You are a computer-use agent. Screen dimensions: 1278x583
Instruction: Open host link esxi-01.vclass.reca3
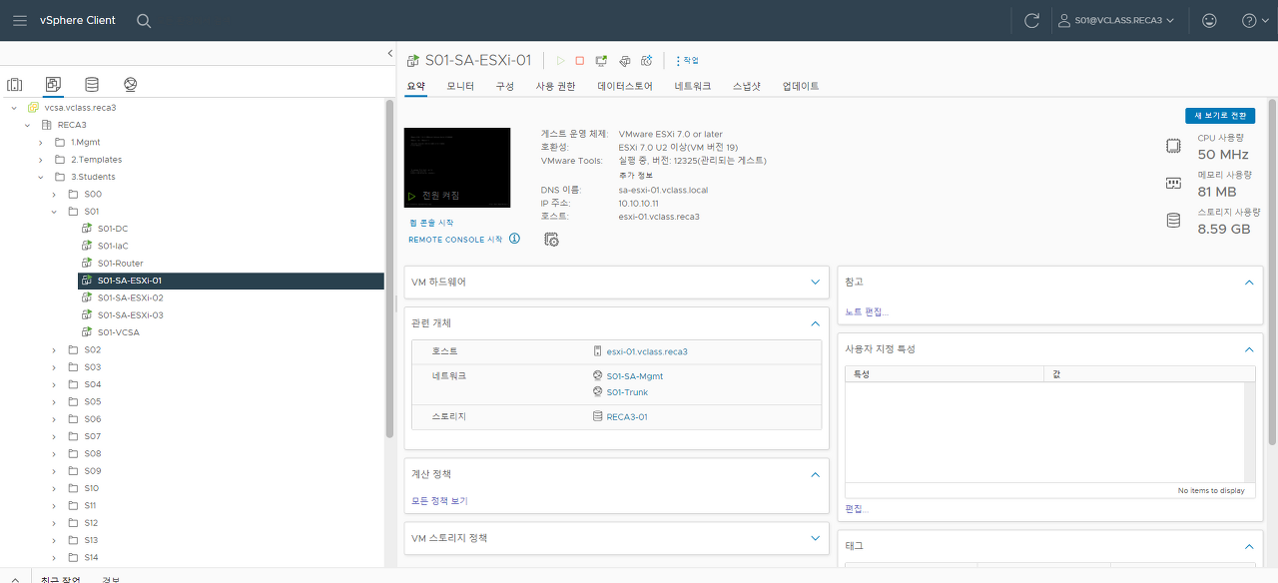647,351
